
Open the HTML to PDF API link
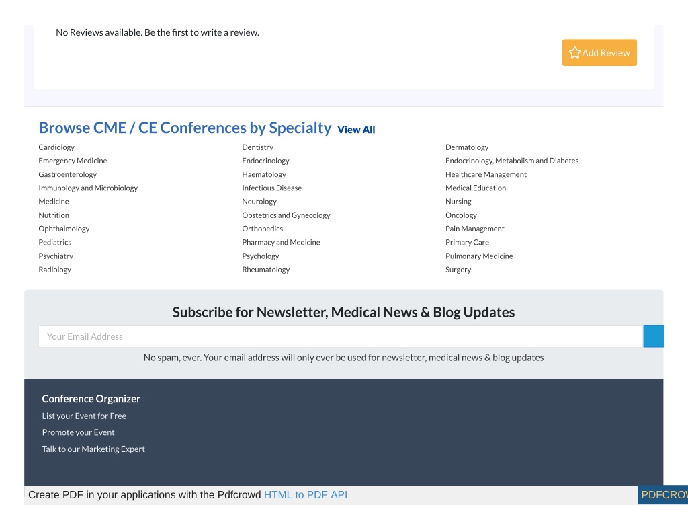(306, 495)
